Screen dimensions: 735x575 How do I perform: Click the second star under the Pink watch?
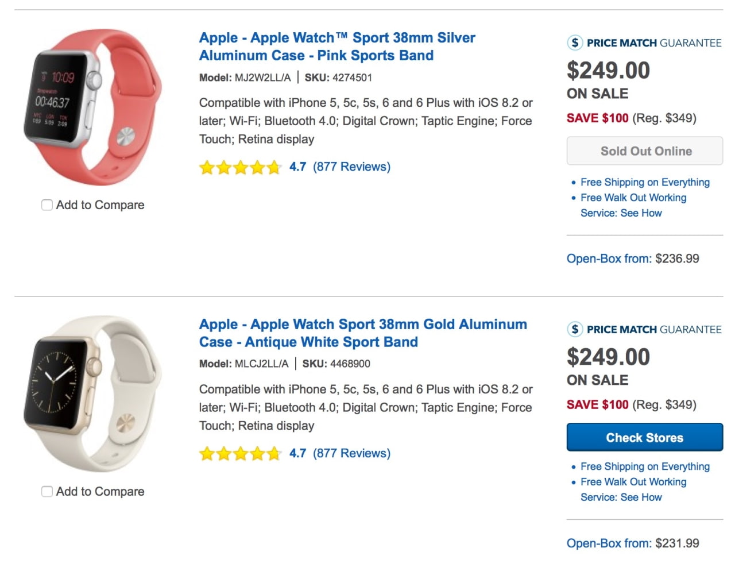tap(225, 167)
